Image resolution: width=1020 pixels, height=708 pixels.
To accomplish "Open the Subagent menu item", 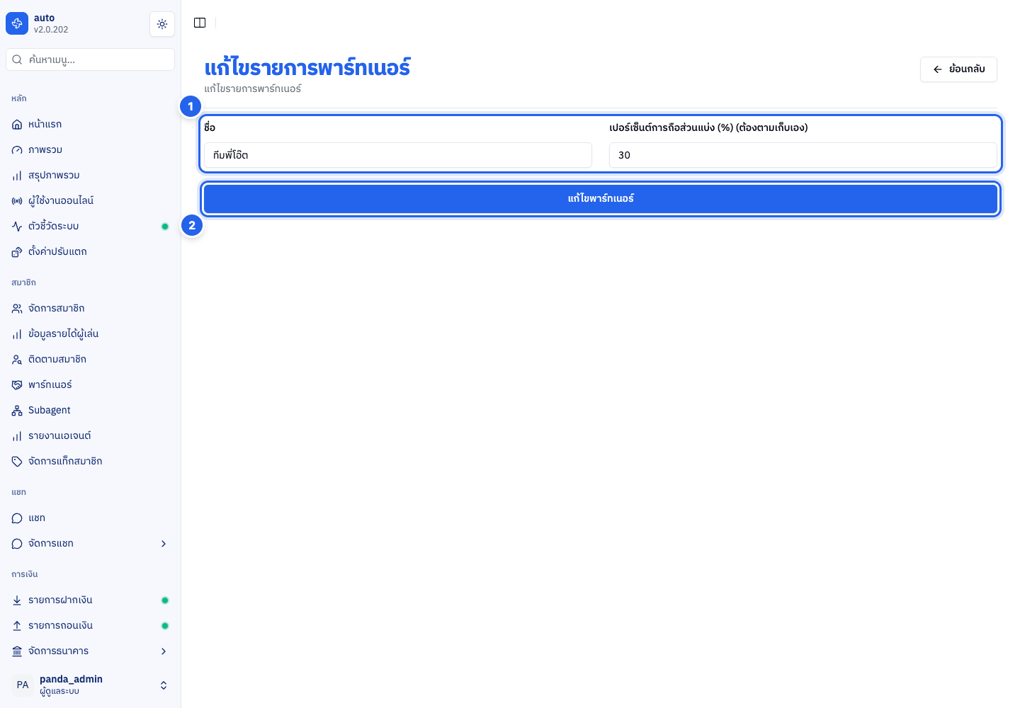I will (x=90, y=411).
